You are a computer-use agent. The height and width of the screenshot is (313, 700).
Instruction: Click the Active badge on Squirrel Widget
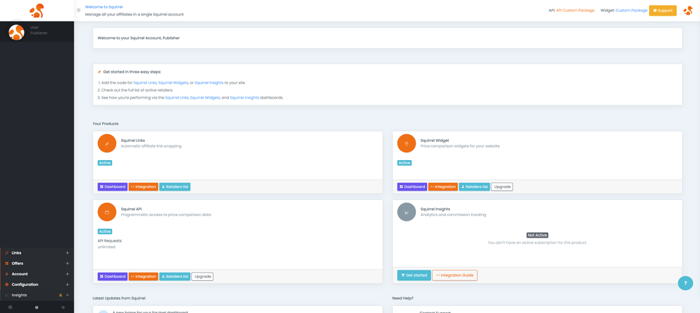point(405,163)
